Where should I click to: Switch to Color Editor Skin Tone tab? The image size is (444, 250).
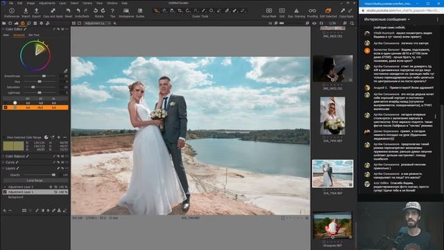coord(34,35)
